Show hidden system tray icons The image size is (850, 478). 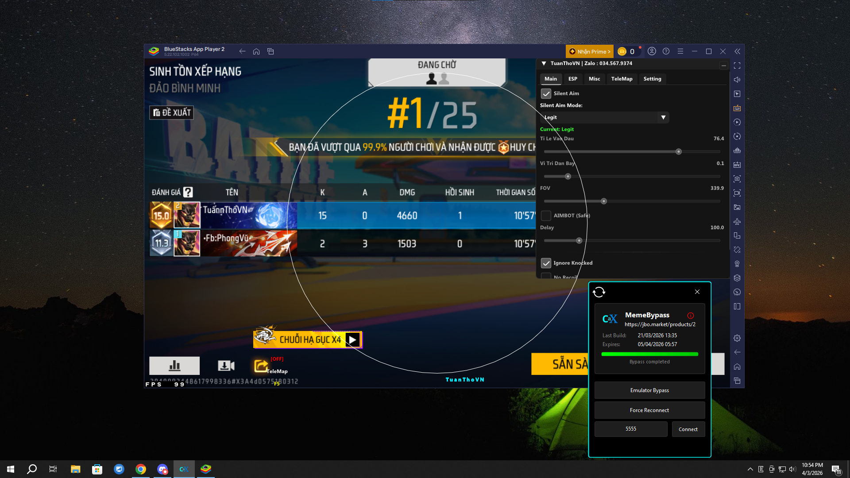pos(750,469)
